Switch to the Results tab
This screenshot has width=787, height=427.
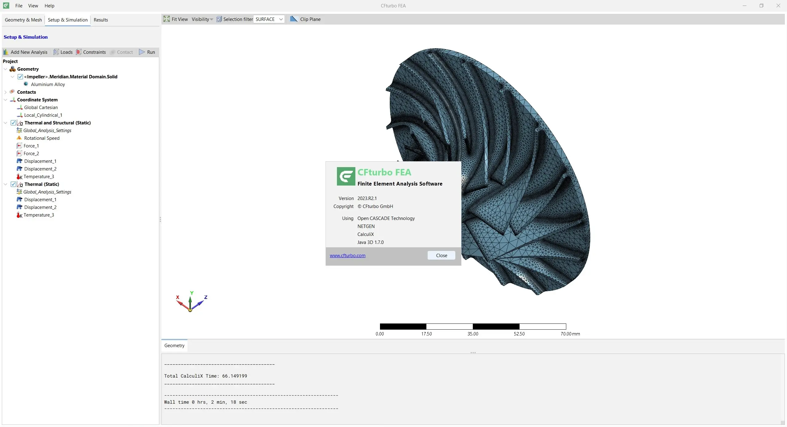101,20
